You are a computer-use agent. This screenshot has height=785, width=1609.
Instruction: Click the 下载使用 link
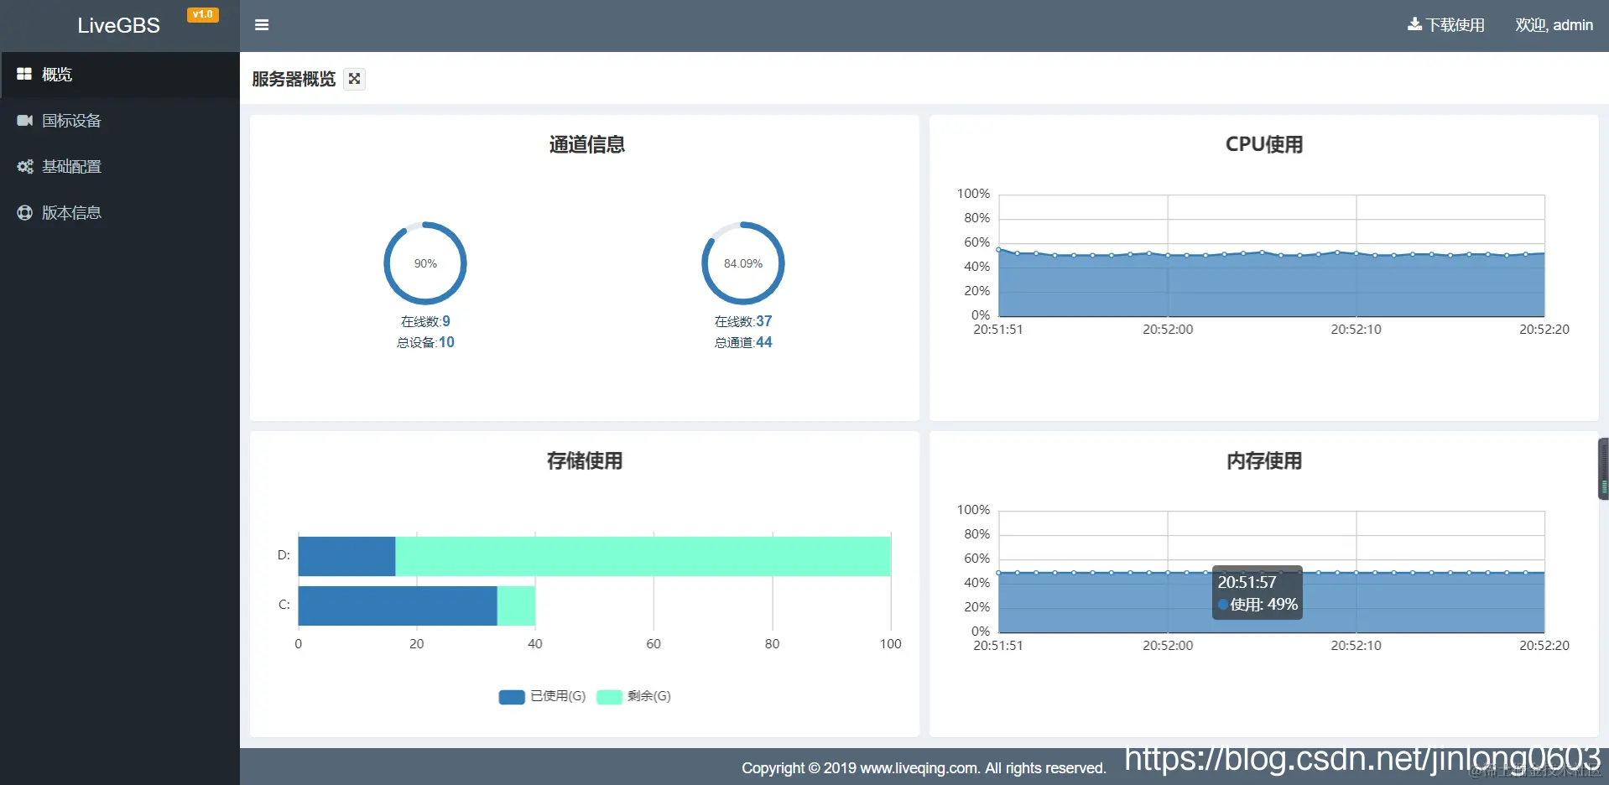[1446, 25]
